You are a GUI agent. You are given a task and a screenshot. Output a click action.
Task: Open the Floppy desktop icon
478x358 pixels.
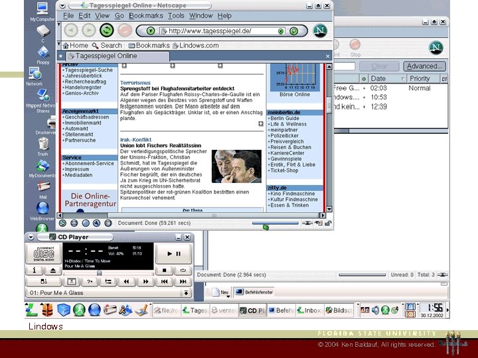[x=43, y=55]
